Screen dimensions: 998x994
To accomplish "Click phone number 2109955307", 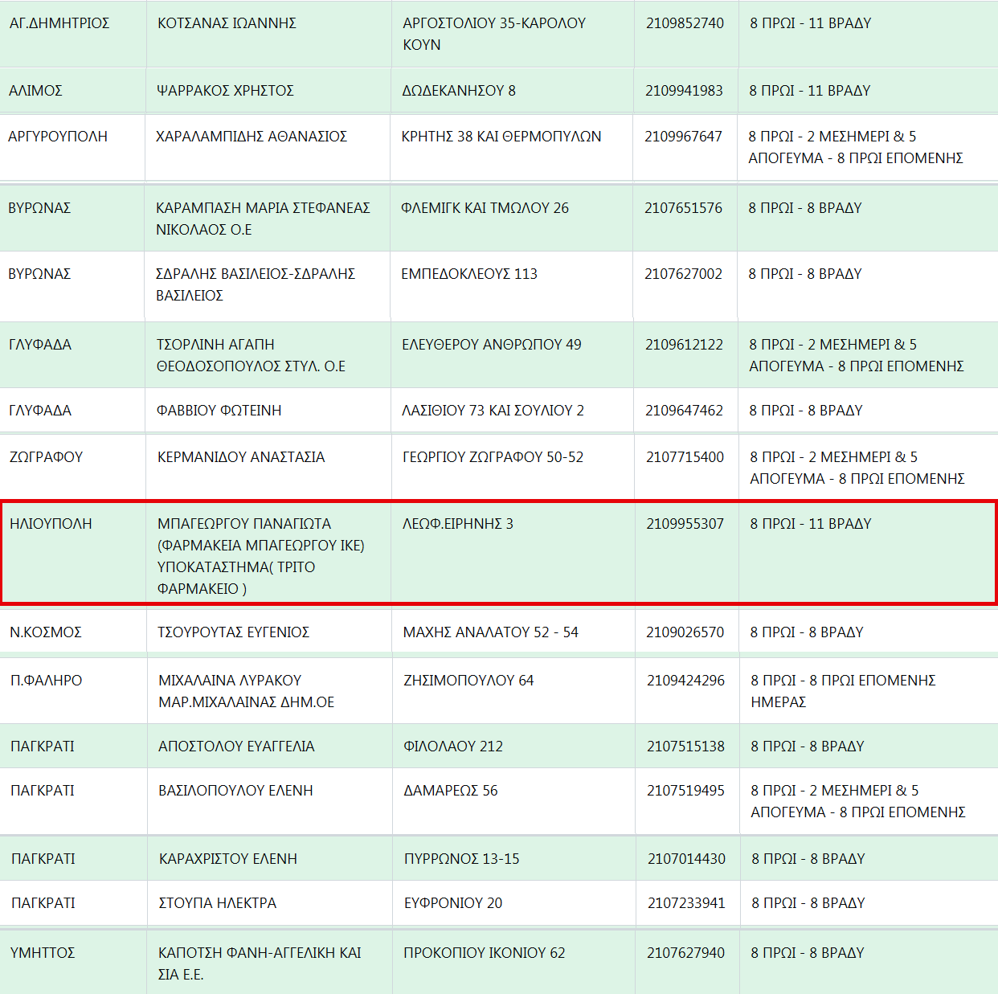I will pyautogui.click(x=685, y=524).
